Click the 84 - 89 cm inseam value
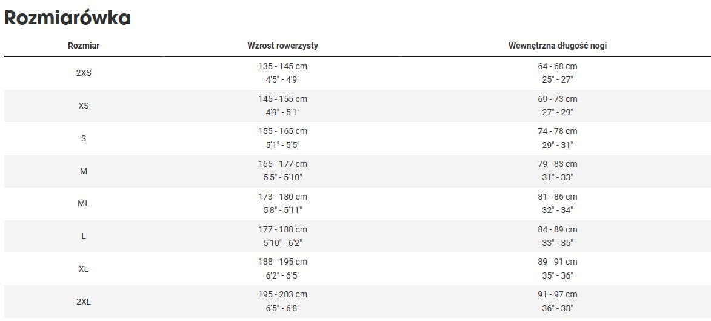 point(557,229)
